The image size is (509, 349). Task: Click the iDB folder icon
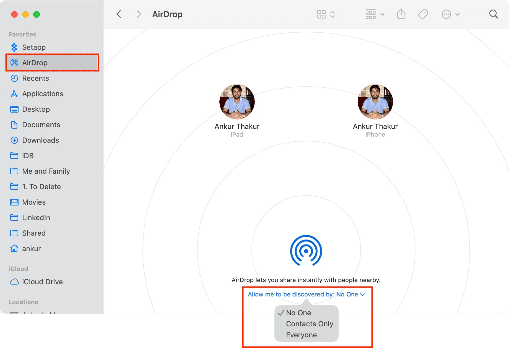click(14, 156)
